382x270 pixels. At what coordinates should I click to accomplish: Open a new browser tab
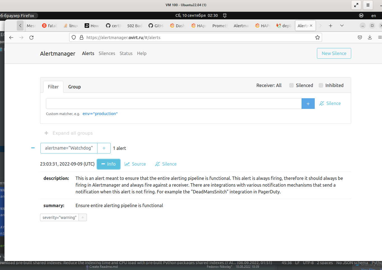[x=331, y=26]
